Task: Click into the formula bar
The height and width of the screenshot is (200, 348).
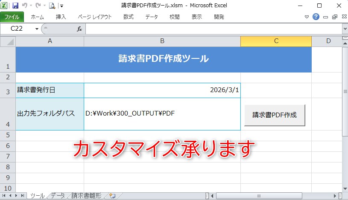Action: 214,29
